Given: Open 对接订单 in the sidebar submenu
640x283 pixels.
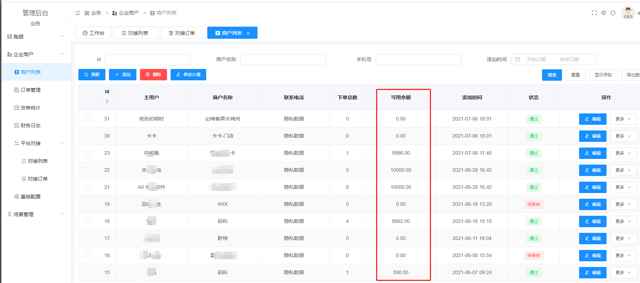Looking at the screenshot, I should coord(36,178).
